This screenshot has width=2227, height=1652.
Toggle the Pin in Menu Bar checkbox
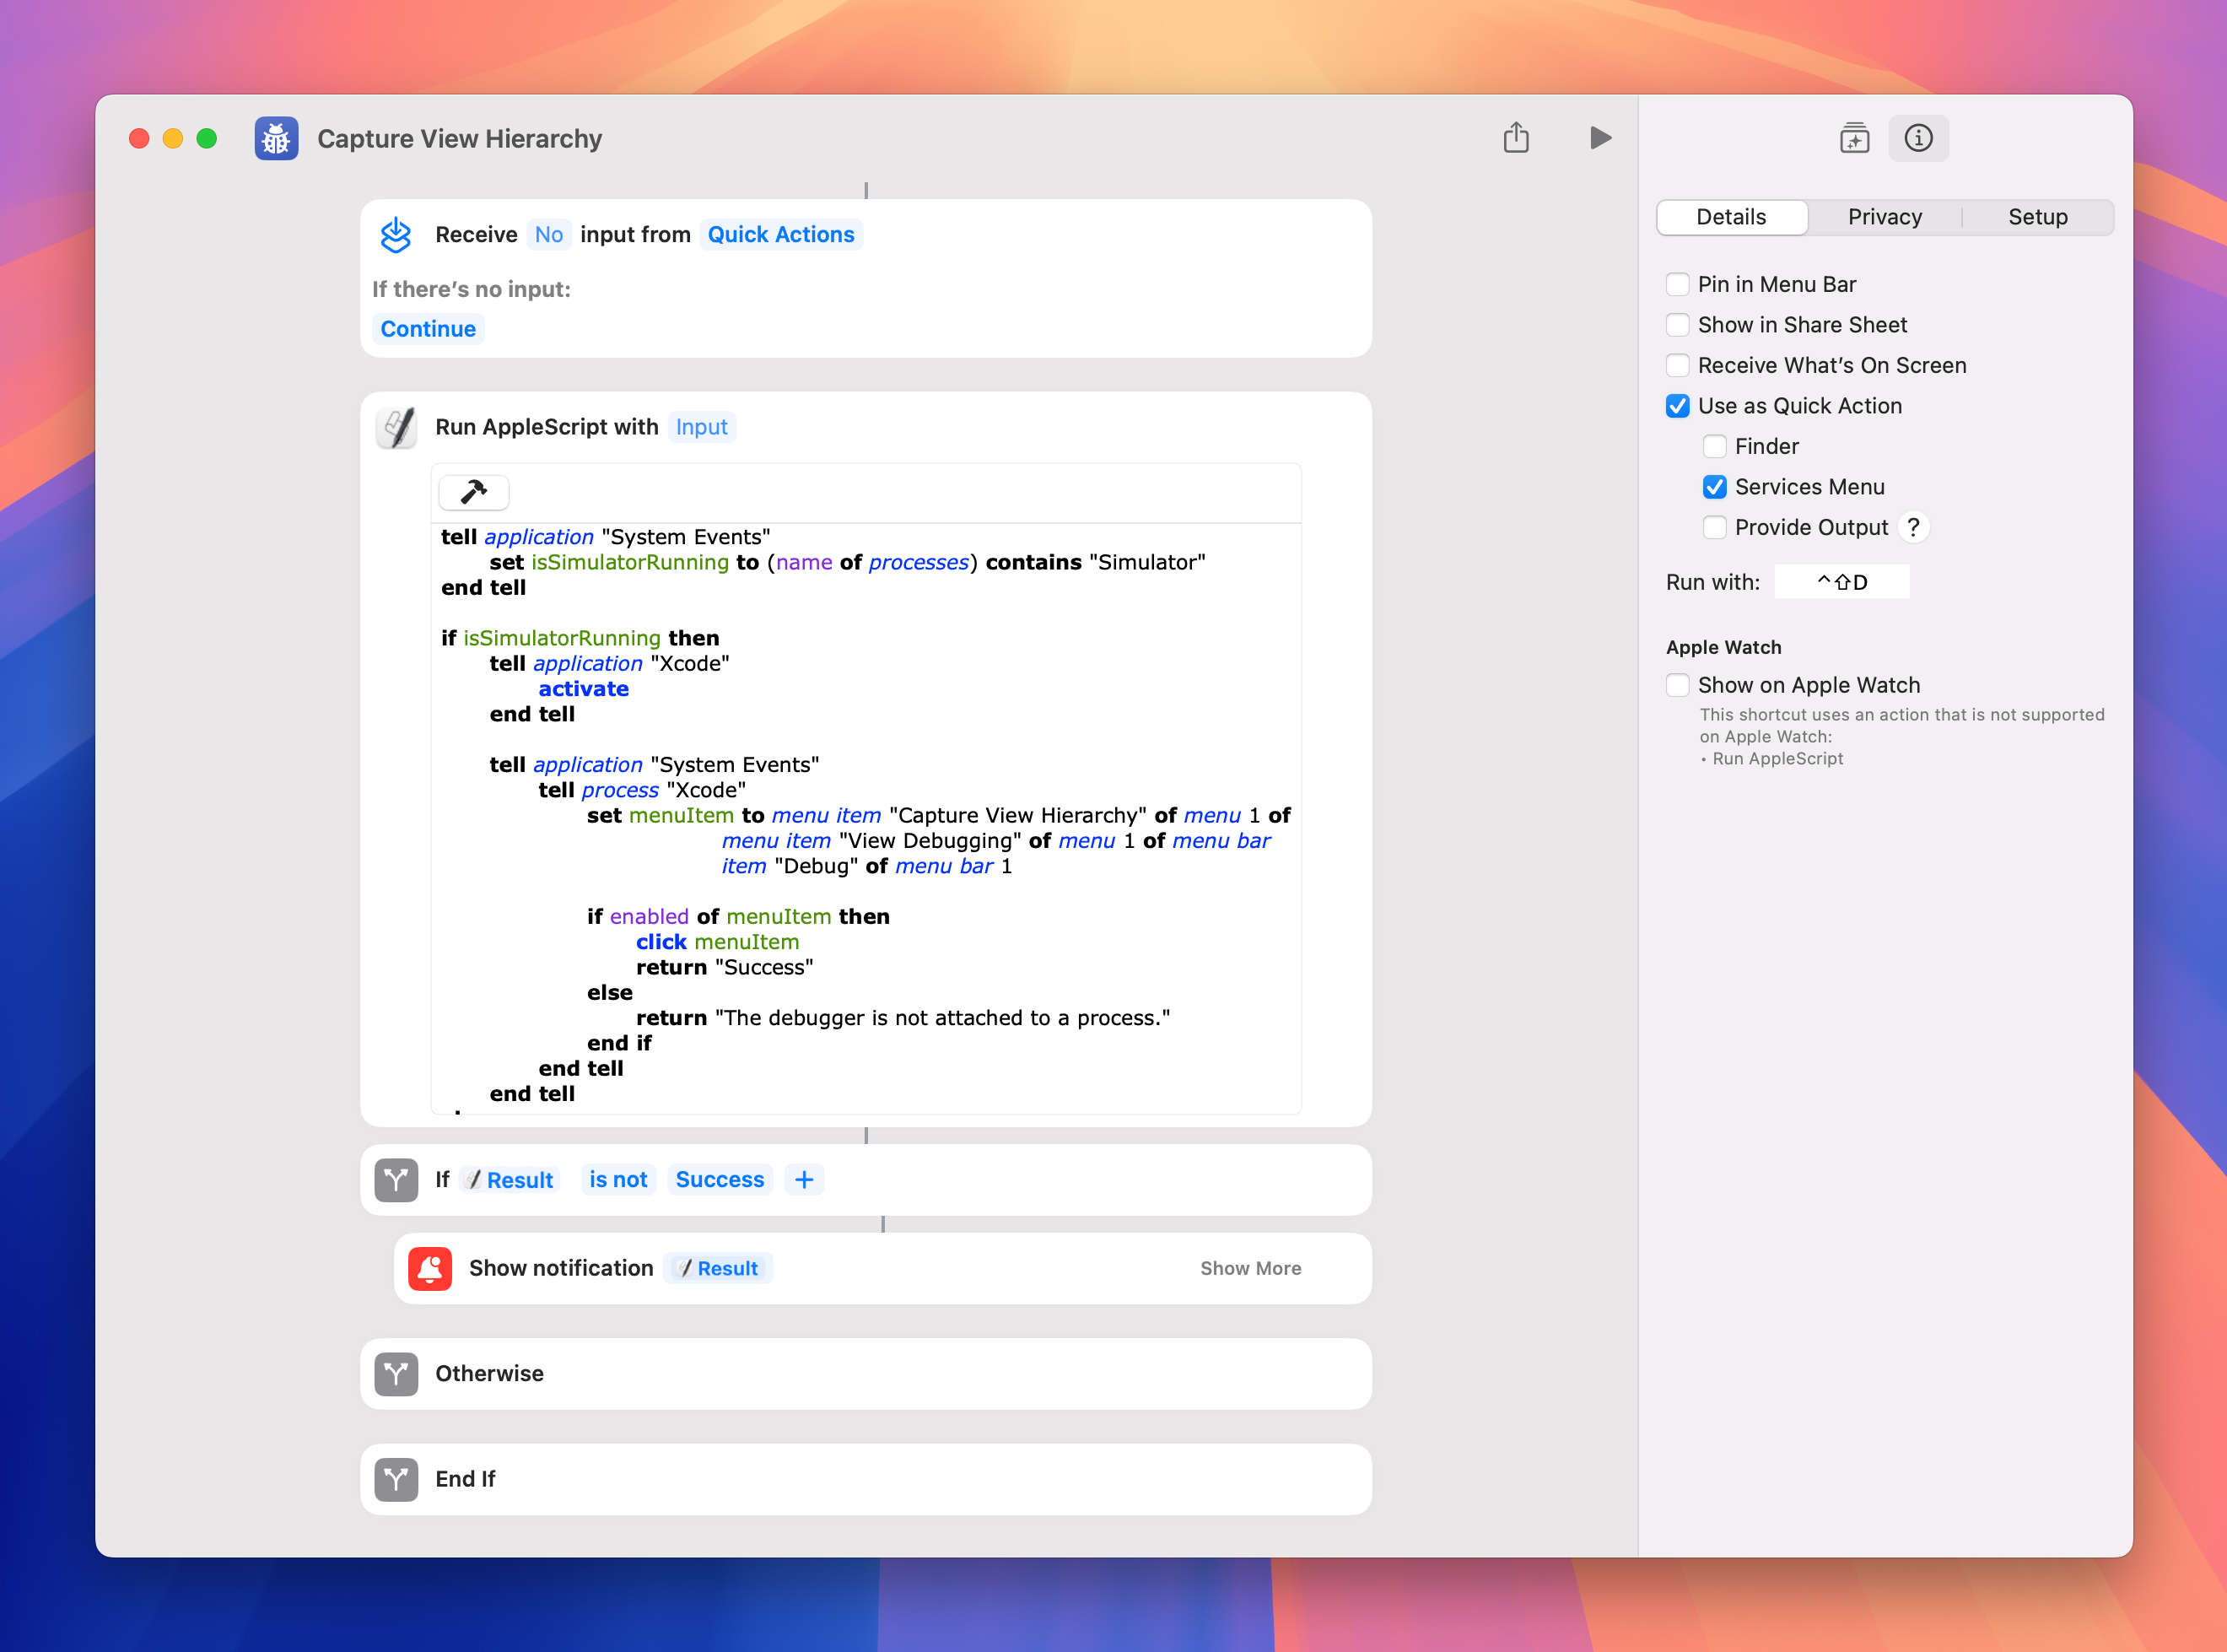coord(1675,281)
